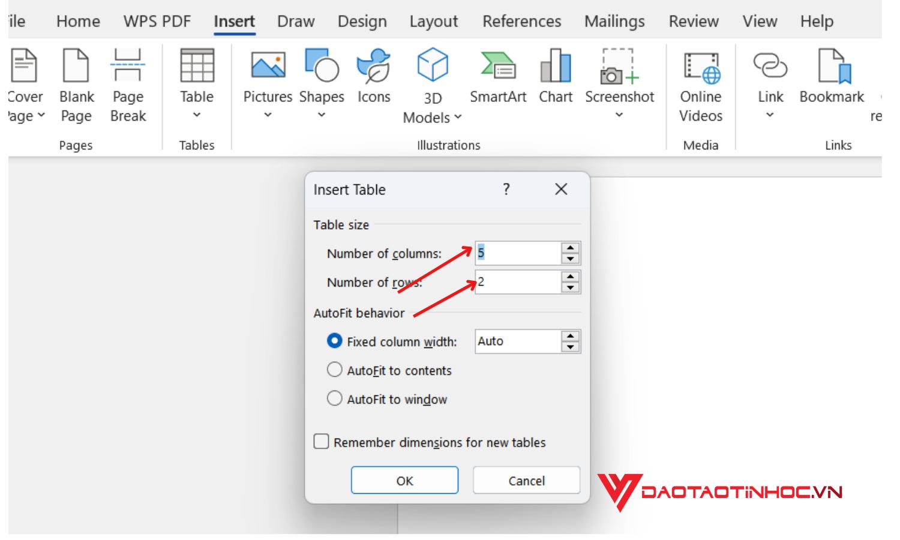Increase the number of columns
This screenshot has width=900, height=540.
pos(571,247)
